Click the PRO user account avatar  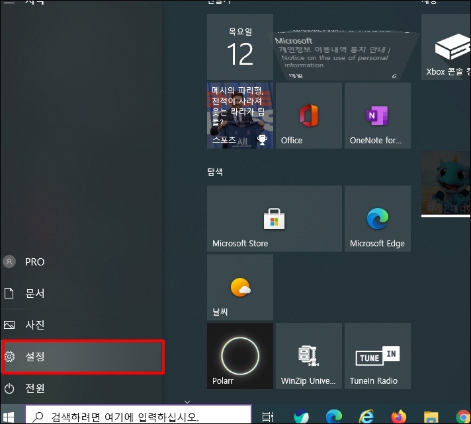coord(9,262)
